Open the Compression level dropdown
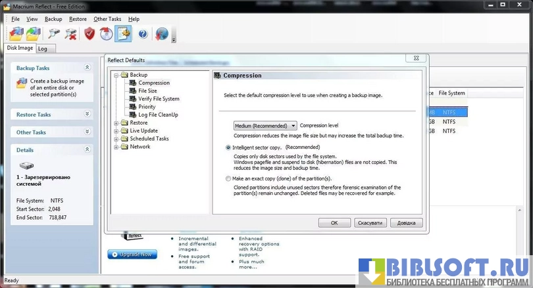This screenshot has width=533, height=288. pos(265,125)
